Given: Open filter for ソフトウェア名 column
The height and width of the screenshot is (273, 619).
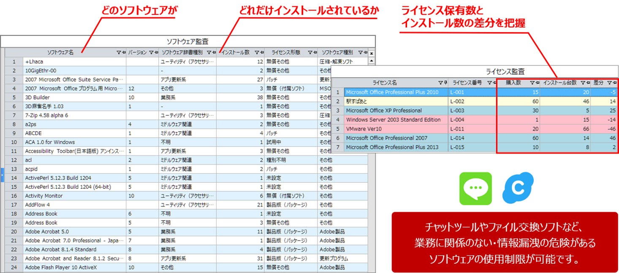Looking at the screenshot, I should point(119,53).
